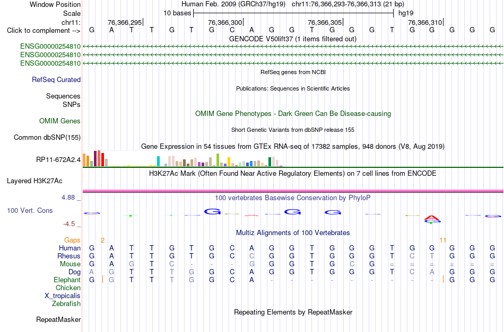The height and width of the screenshot is (332, 504).
Task: Click the GTEx 'Gene Expression in 54 tissues' title
Action: pyautogui.click(x=293, y=146)
